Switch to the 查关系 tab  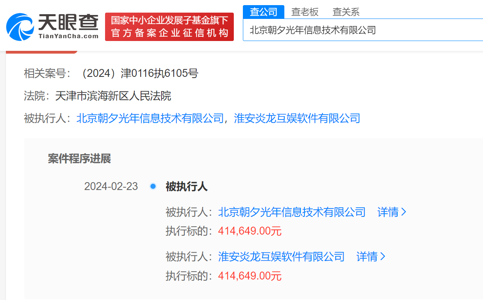click(x=346, y=12)
